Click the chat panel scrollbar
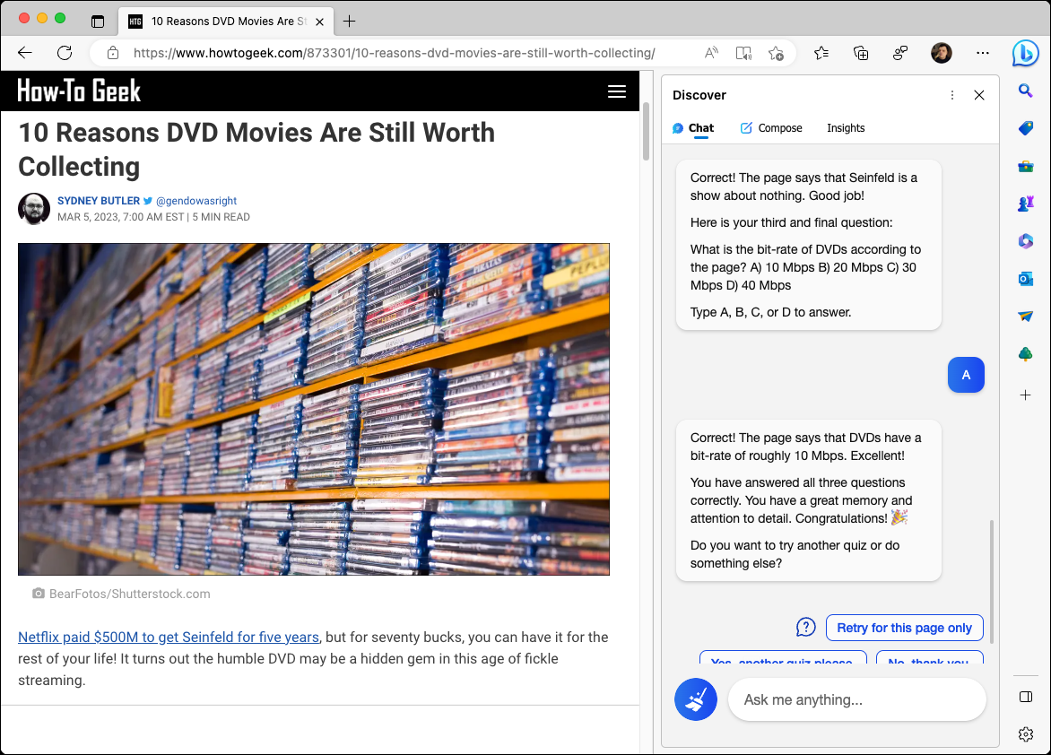Screen dimensions: 1051x755 [991, 581]
